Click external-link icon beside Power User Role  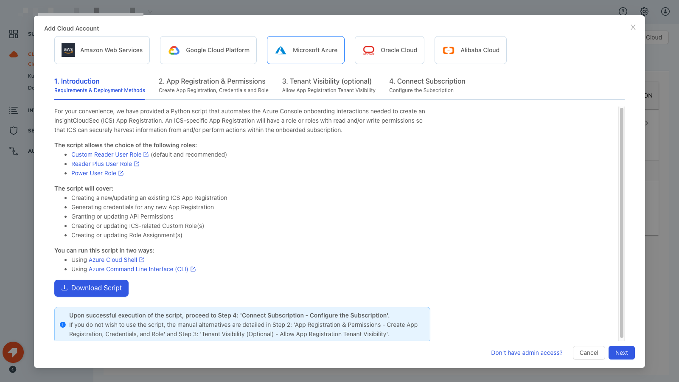pyautogui.click(x=121, y=173)
